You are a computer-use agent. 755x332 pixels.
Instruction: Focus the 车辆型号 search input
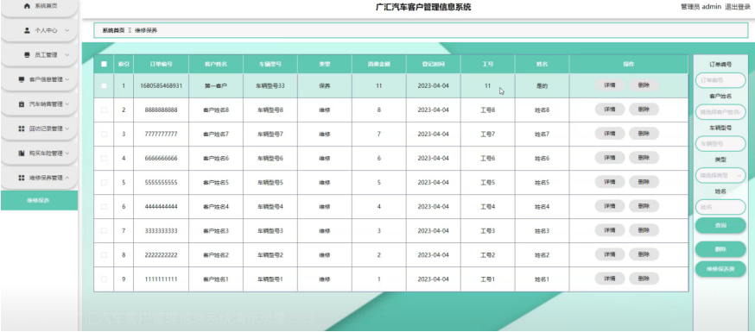click(x=720, y=143)
